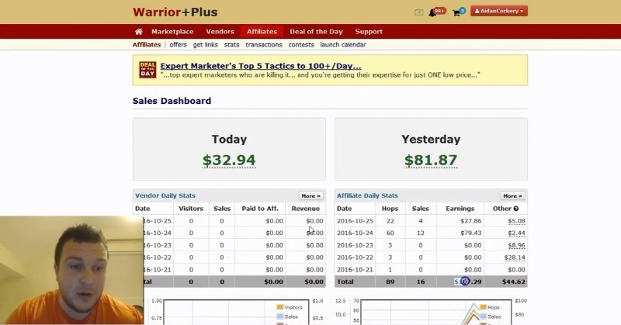Select the Affiliates menu in the red bar
This screenshot has height=325, width=621.
tap(262, 32)
